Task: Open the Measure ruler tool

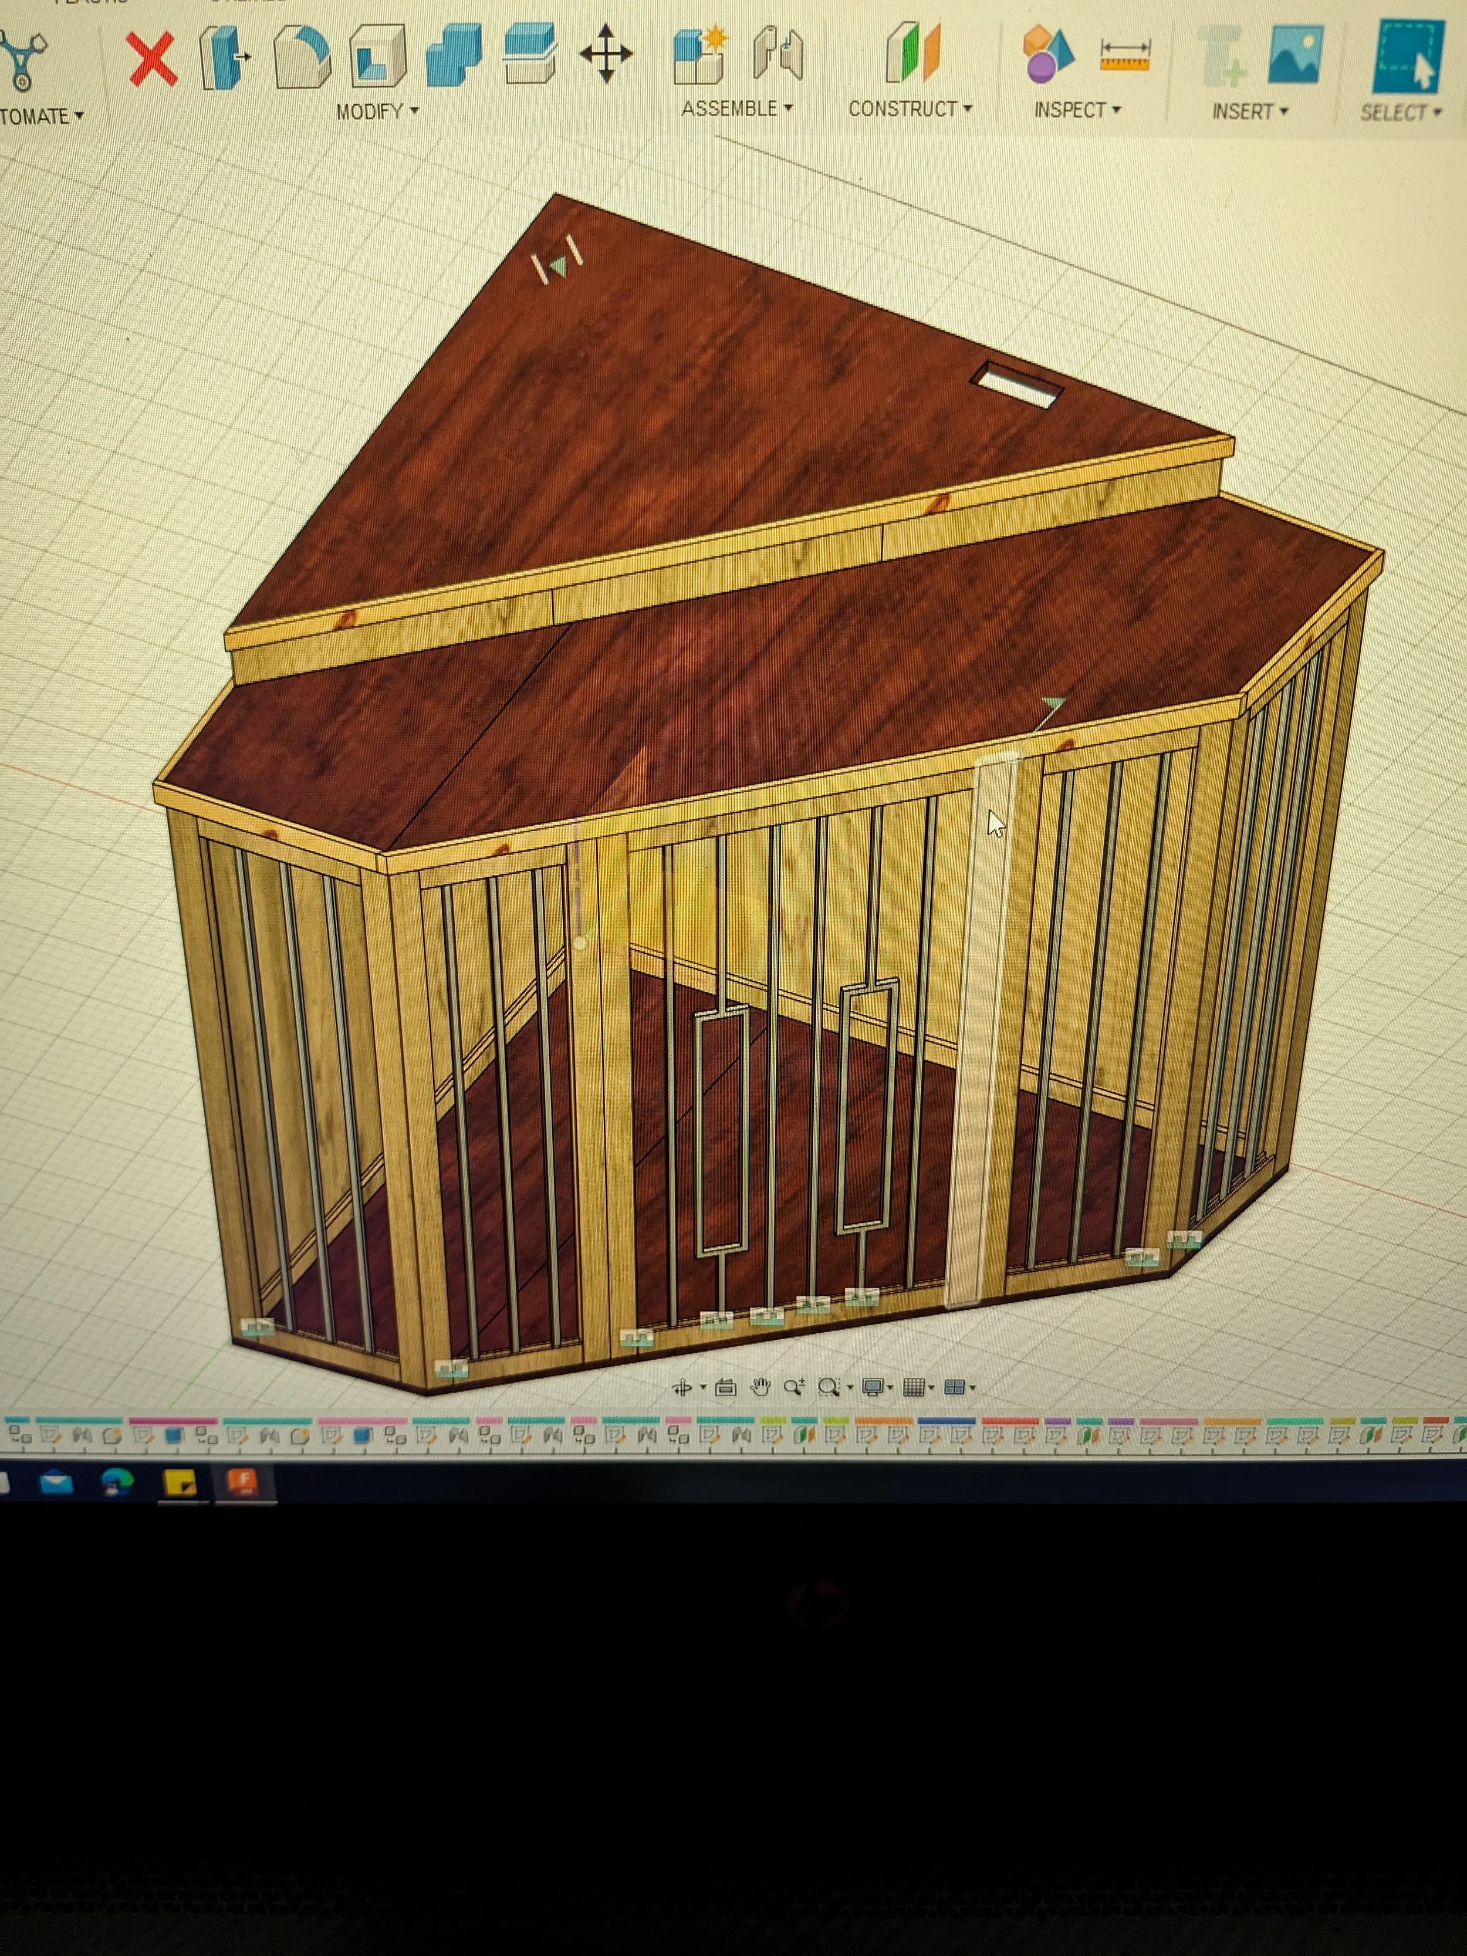Action: (x=1125, y=55)
